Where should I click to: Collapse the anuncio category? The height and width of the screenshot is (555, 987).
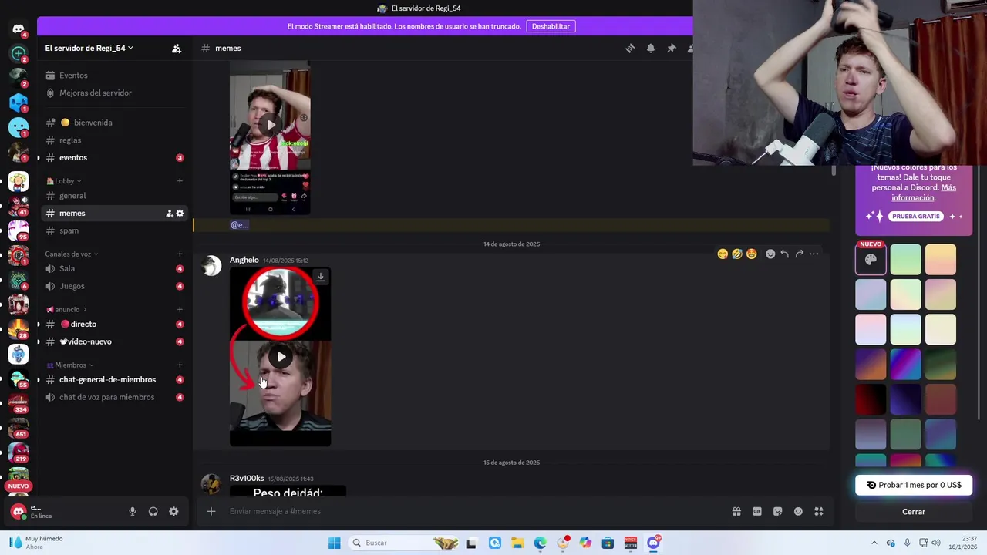pyautogui.click(x=67, y=309)
